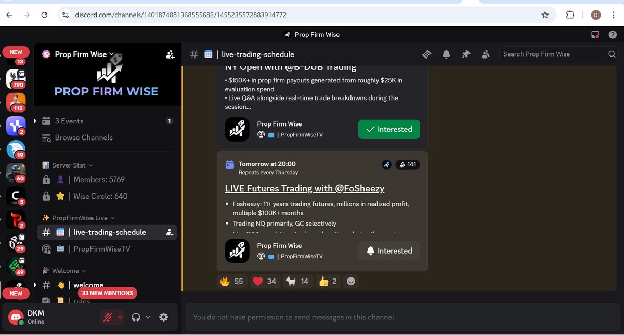
Task: Collapse Server Stat category
Action: (68, 165)
